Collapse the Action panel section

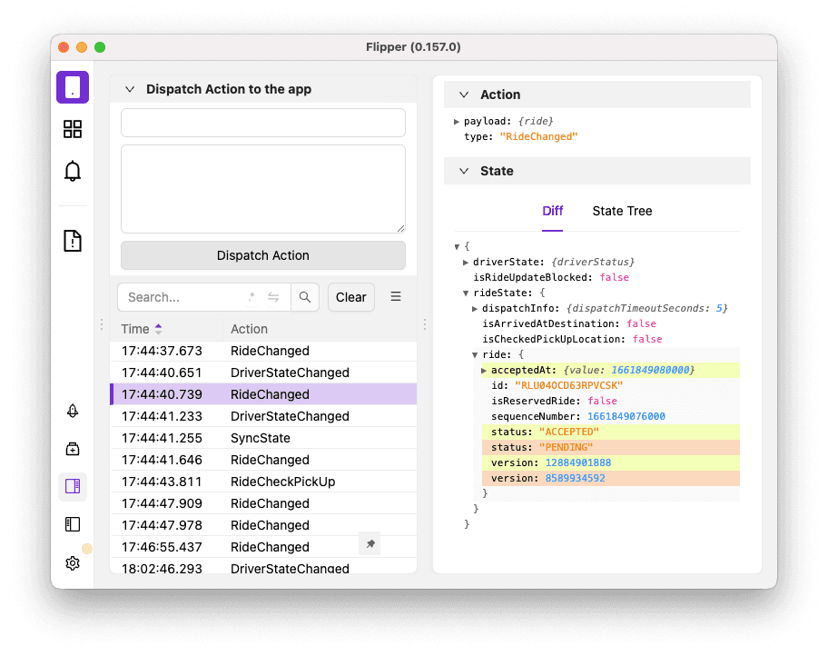pos(464,94)
